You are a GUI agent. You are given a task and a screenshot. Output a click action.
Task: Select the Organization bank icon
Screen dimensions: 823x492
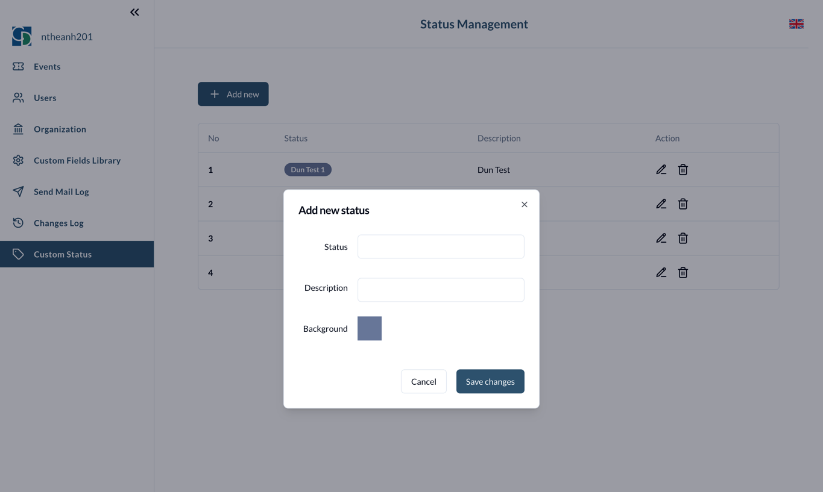17,129
